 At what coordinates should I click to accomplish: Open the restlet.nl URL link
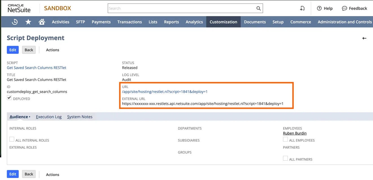(165, 92)
